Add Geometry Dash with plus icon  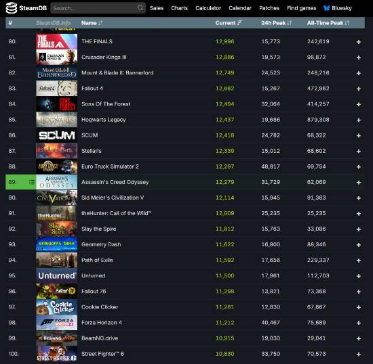point(359,245)
